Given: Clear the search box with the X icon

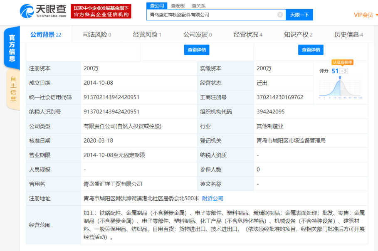Looking at the screenshot, I should 280,15.
